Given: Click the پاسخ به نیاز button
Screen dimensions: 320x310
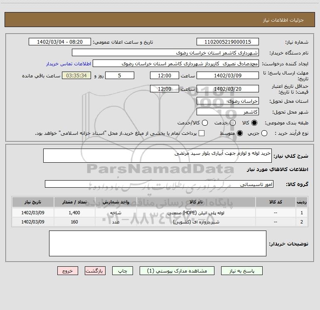Looking at the screenshot, I should pyautogui.click(x=241, y=271).
